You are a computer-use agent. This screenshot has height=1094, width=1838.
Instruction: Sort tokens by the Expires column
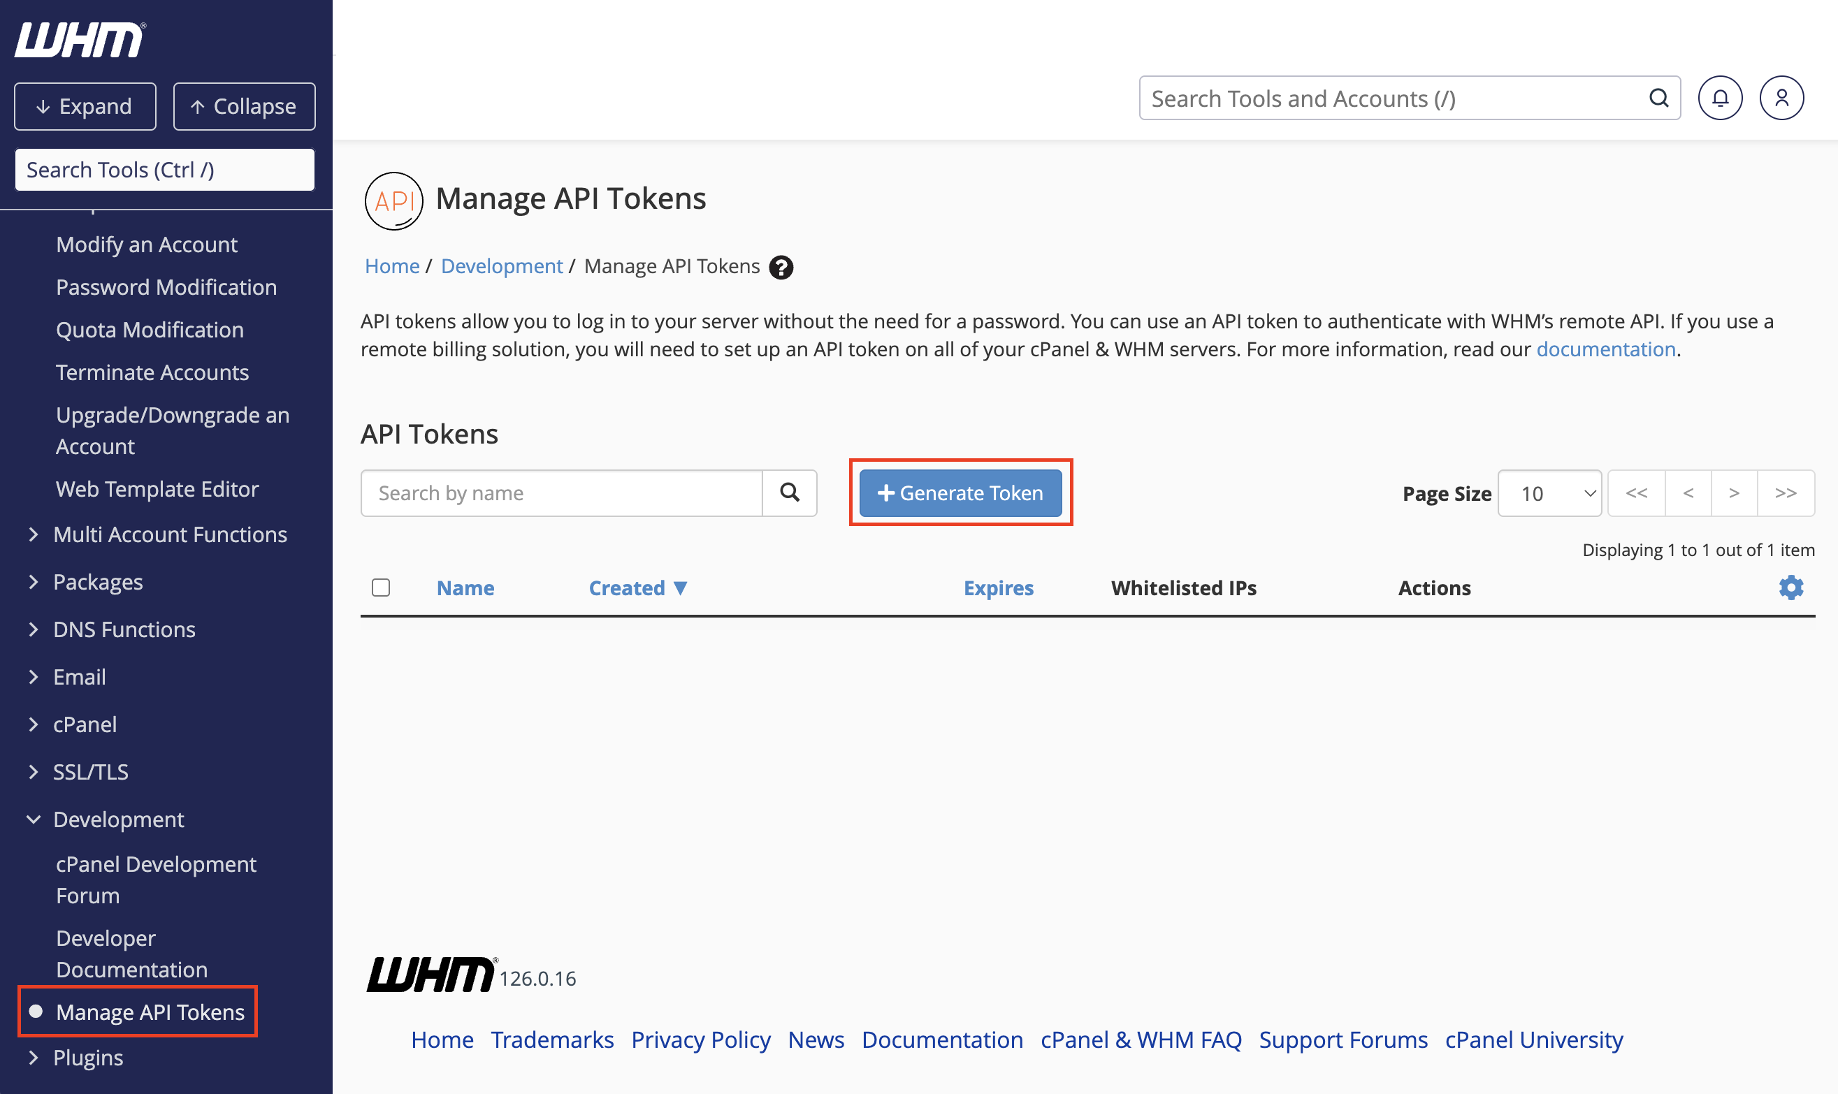click(x=997, y=588)
